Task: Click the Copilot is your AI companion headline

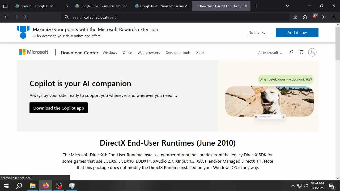Action: tap(80, 83)
